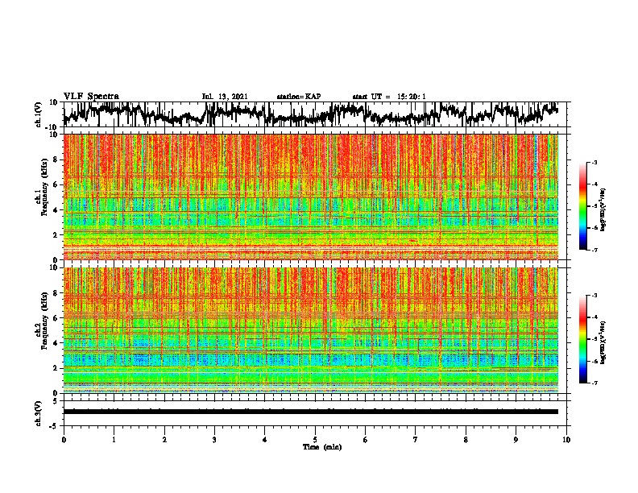The image size is (638, 493).
Task: Click time axis tick label "4"
Action: coord(265,440)
